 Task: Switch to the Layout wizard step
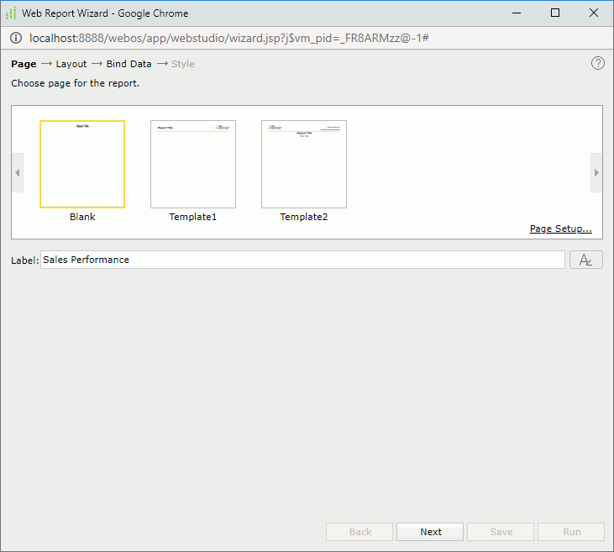[71, 64]
